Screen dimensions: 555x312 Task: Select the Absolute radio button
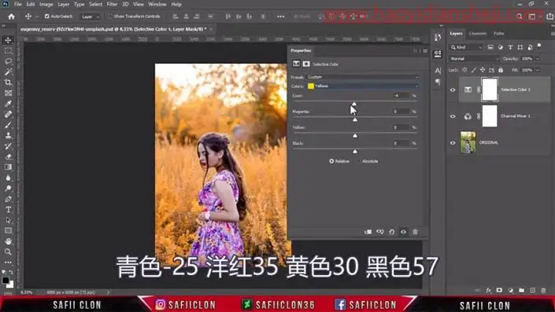coord(359,161)
